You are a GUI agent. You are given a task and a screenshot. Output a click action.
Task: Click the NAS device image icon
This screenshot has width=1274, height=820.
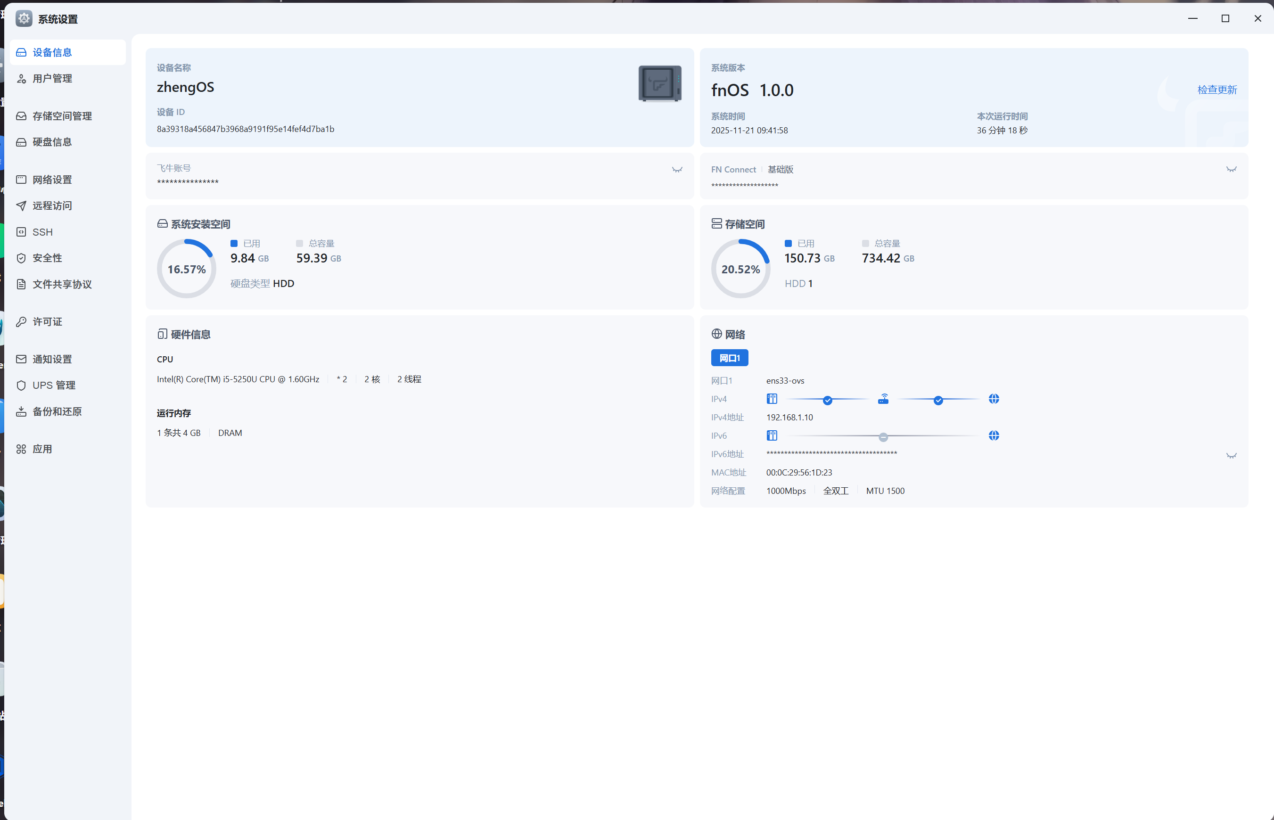click(660, 83)
